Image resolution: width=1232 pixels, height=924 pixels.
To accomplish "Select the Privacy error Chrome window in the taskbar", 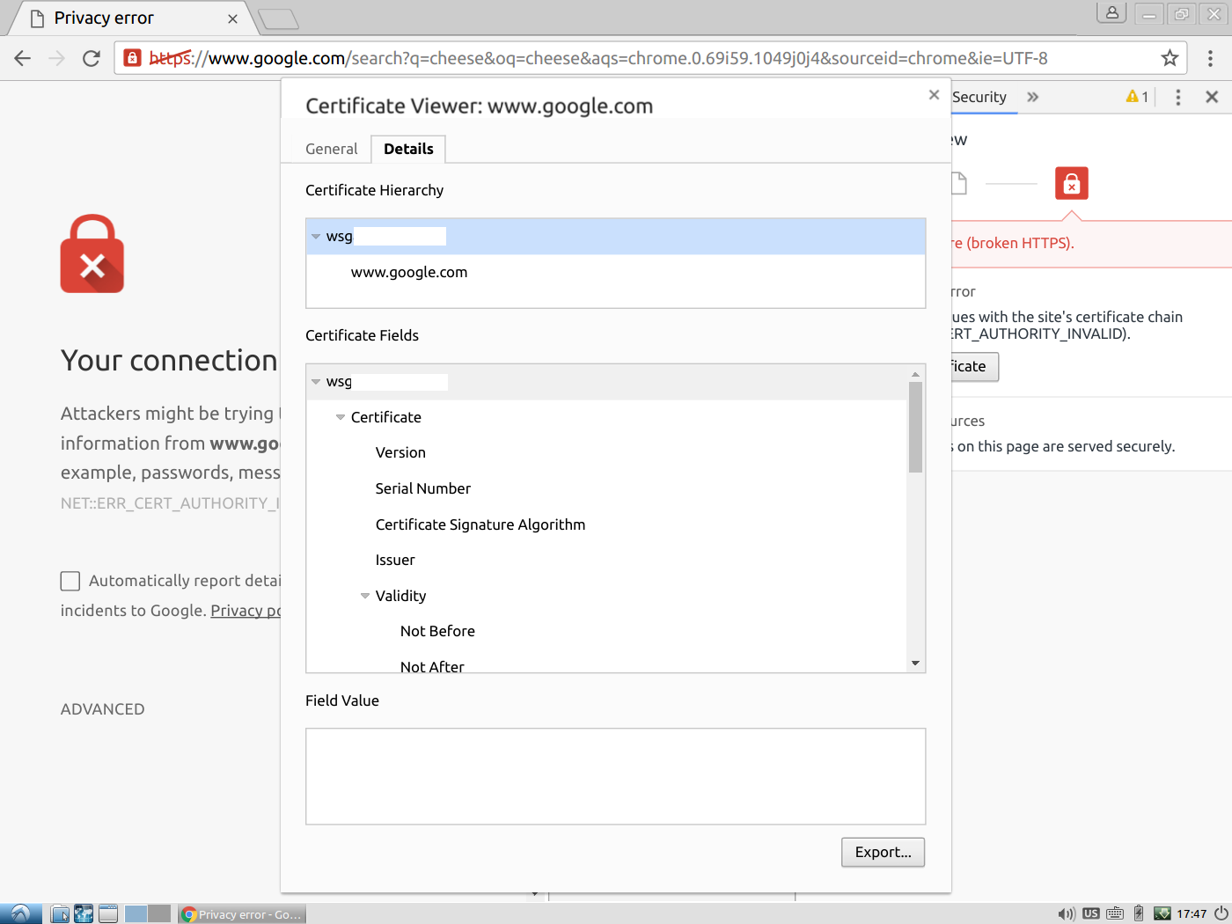I will pyautogui.click(x=239, y=913).
